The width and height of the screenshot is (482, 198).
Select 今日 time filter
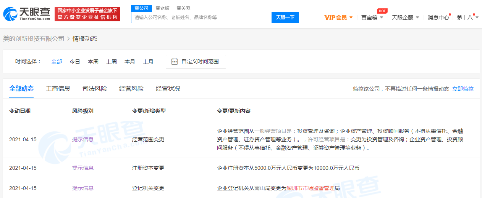(x=75, y=61)
